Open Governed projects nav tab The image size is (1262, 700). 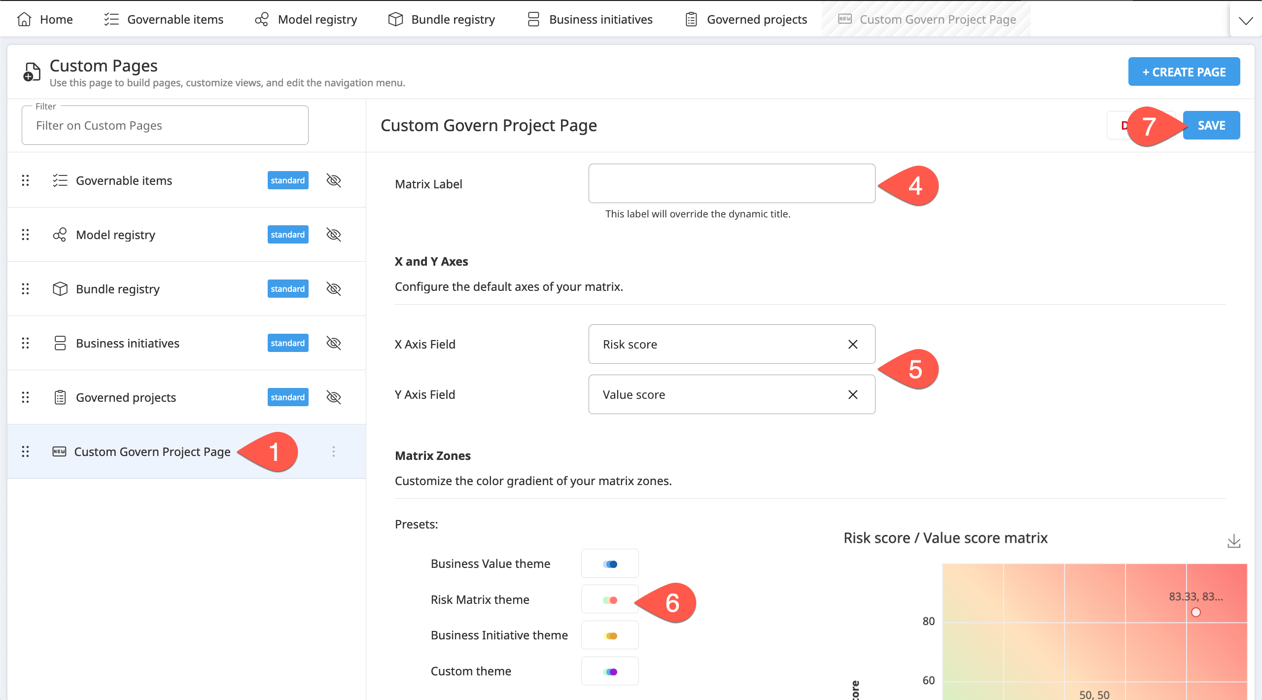(x=746, y=19)
